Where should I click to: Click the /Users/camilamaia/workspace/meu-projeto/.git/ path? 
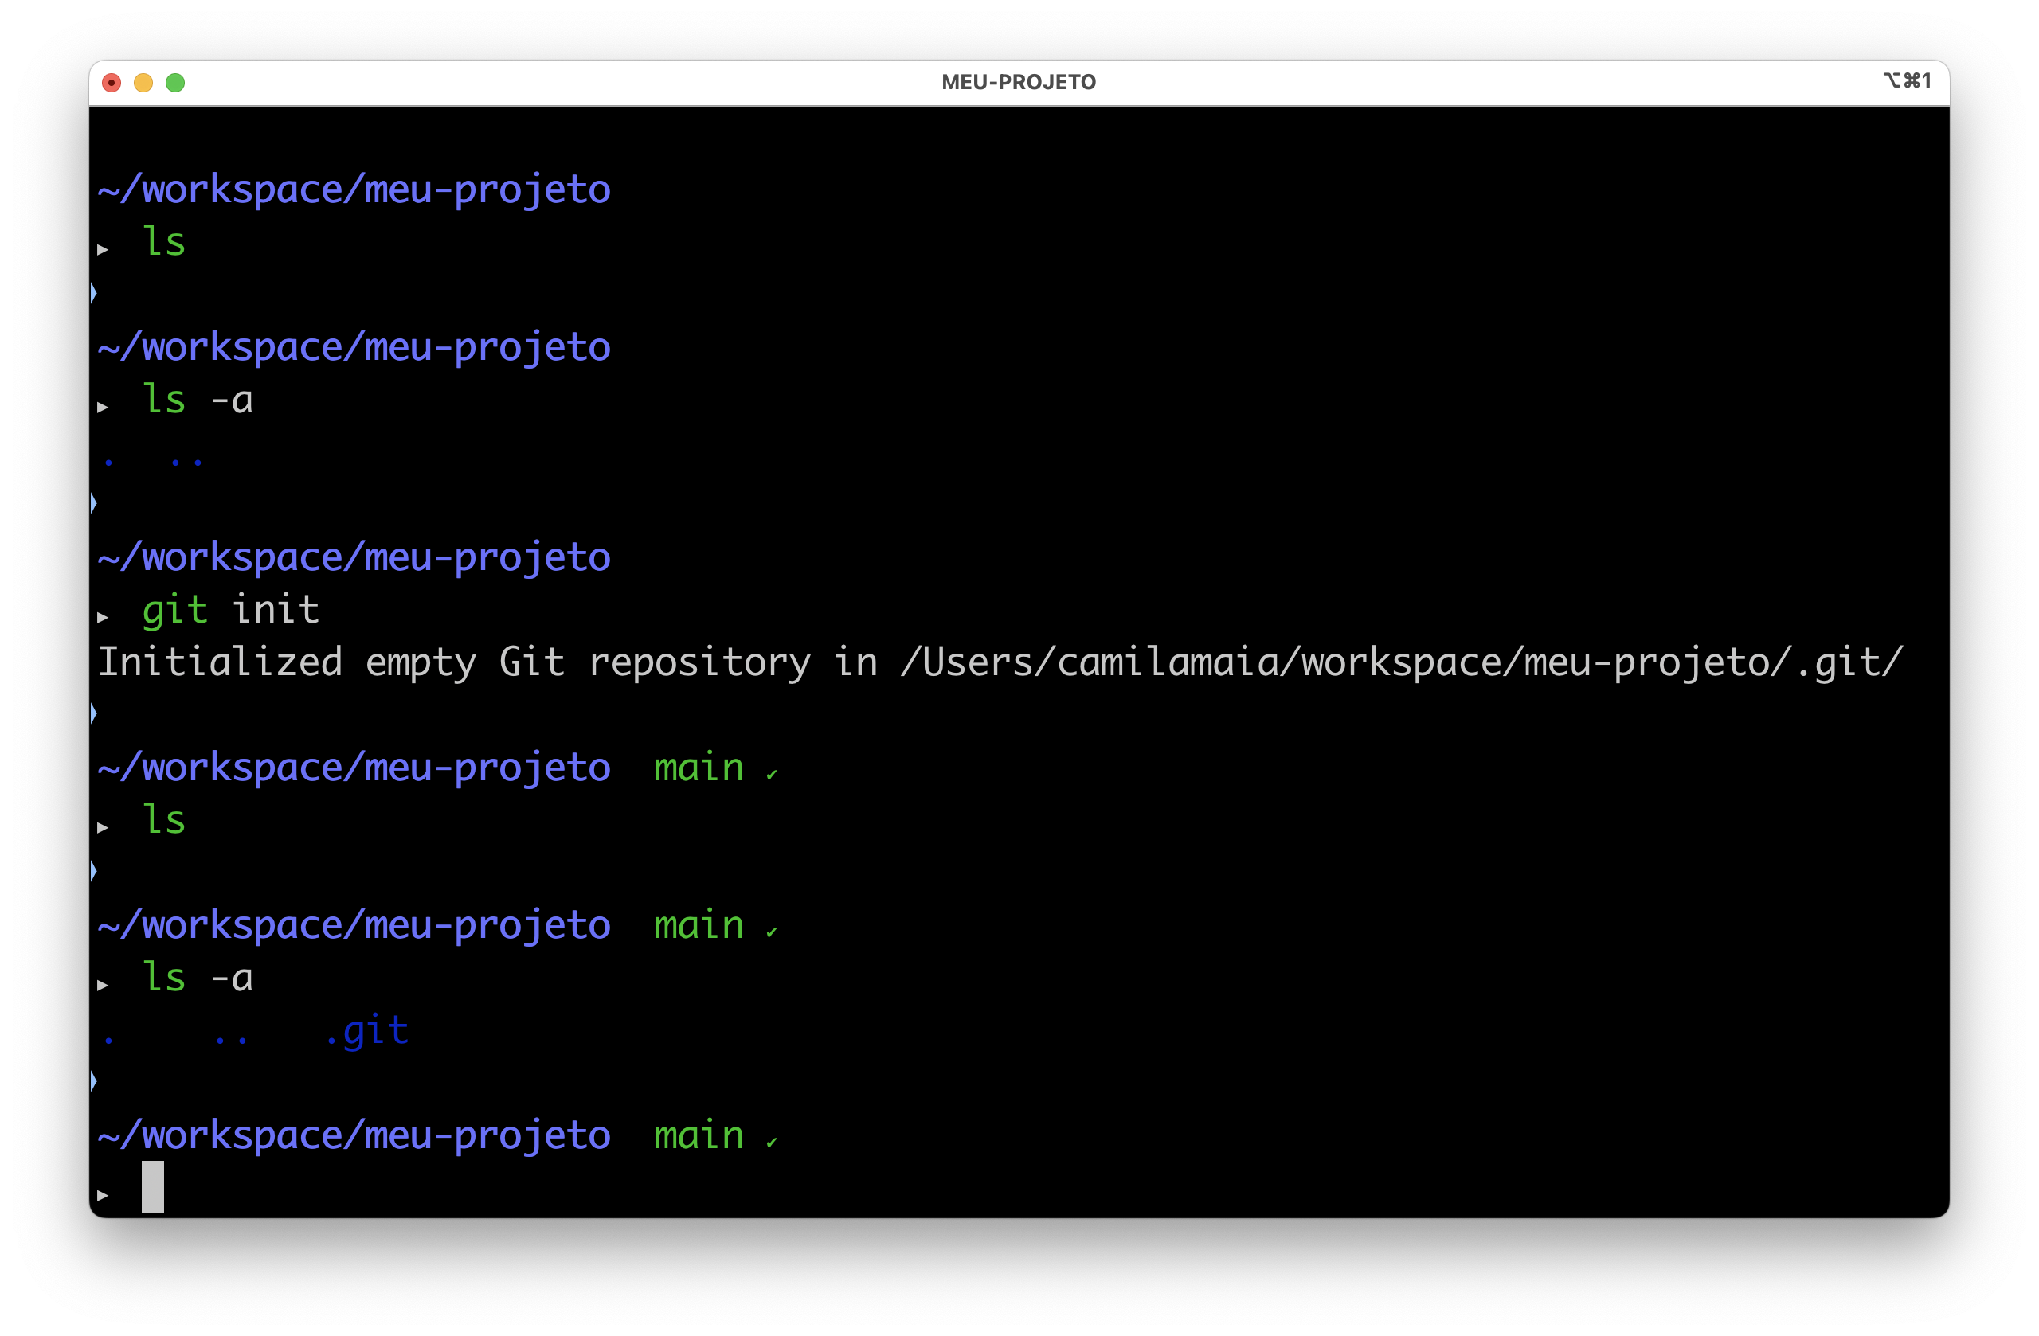[x=1402, y=662]
